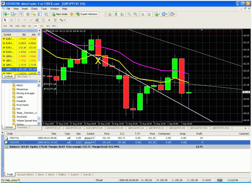Switch chart to bar chart icon
This screenshot has height=183, width=252.
click(x=110, y=14)
